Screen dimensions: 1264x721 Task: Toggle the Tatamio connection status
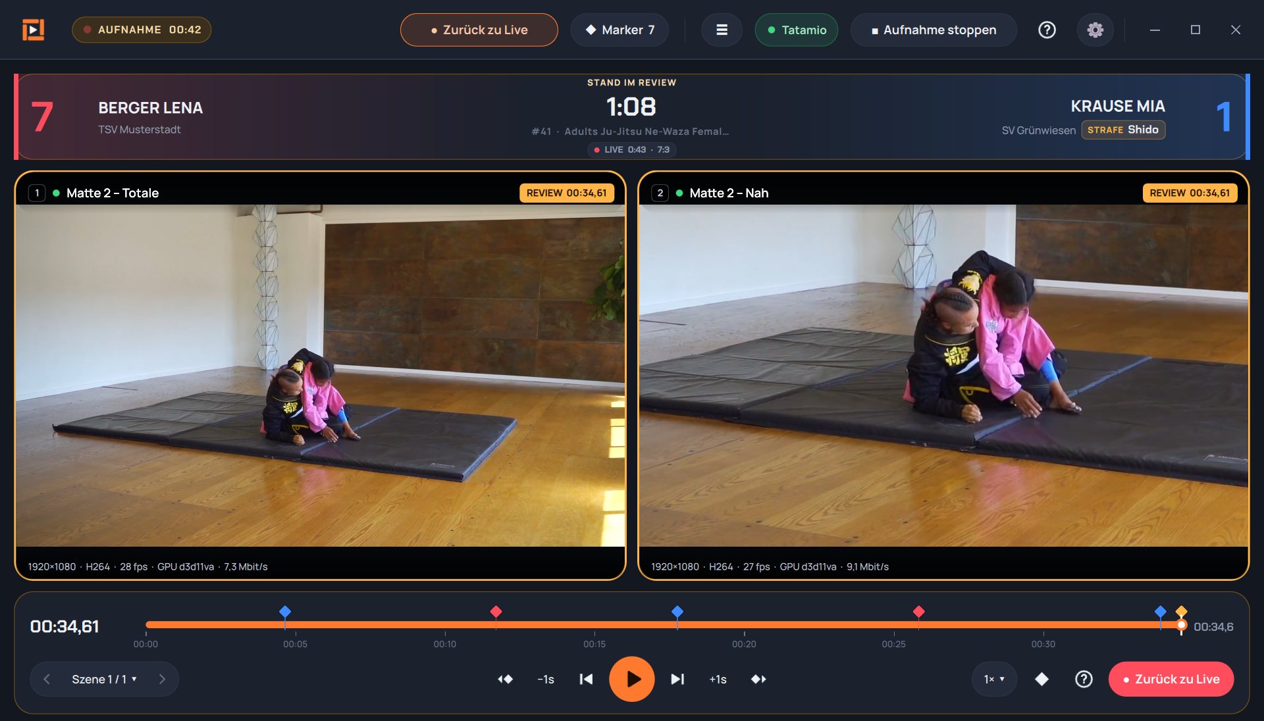click(x=797, y=30)
